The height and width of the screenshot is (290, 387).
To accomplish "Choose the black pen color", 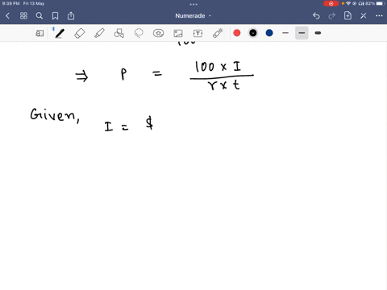I will pos(253,33).
